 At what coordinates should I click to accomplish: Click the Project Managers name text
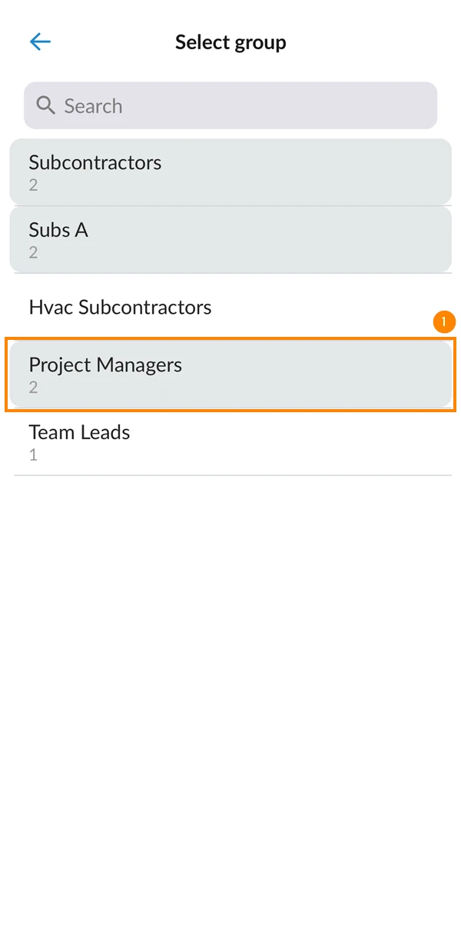(x=105, y=365)
